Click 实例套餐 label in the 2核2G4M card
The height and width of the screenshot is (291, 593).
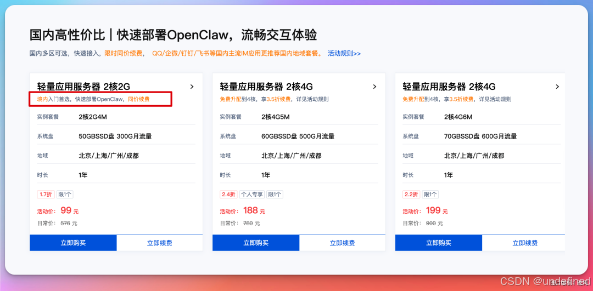click(48, 117)
